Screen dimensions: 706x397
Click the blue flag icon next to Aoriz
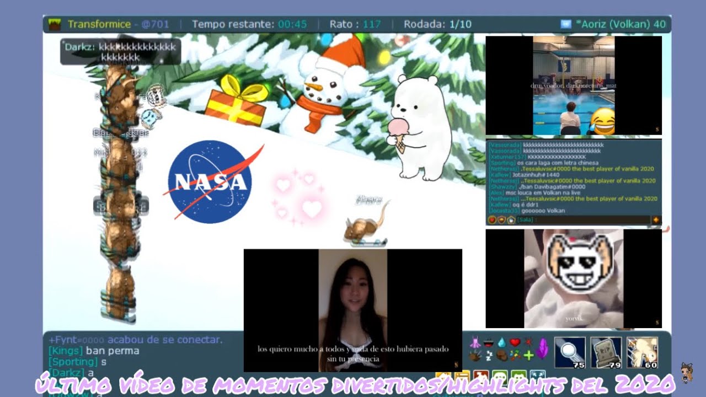(x=565, y=24)
